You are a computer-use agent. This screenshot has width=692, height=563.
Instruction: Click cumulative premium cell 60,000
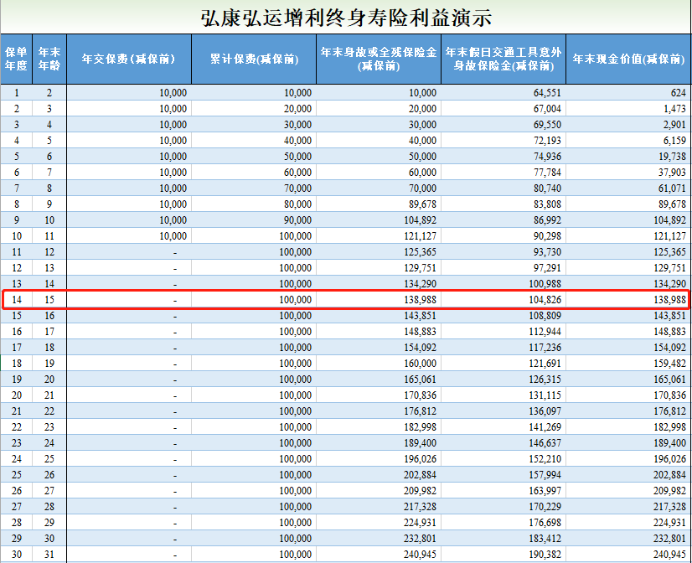pos(254,172)
